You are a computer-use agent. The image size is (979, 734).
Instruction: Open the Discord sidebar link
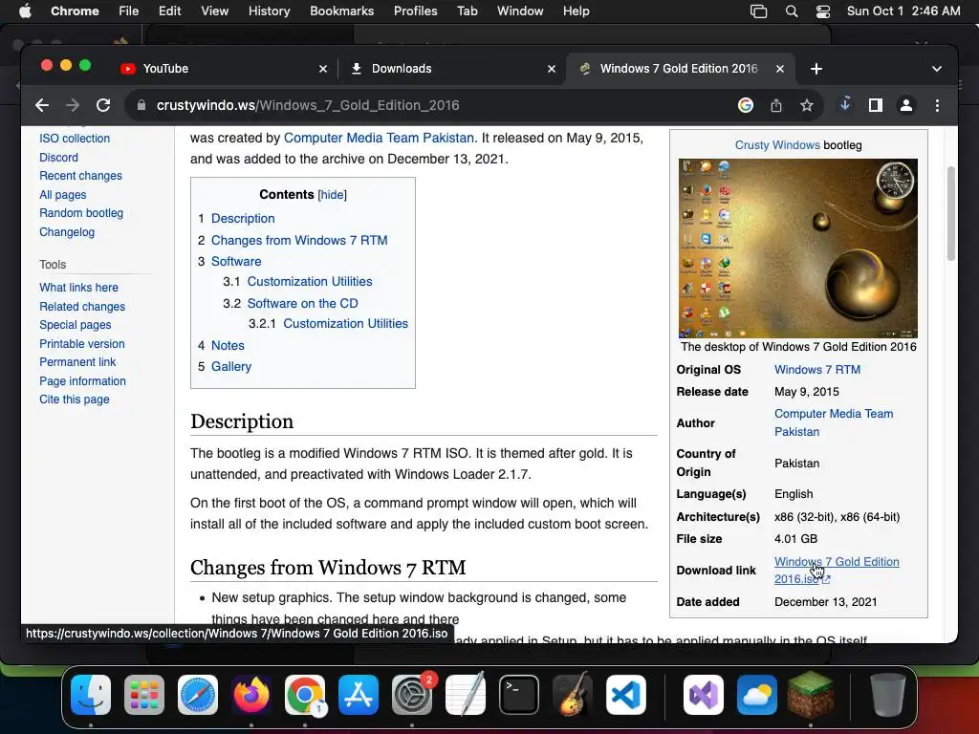(x=58, y=158)
